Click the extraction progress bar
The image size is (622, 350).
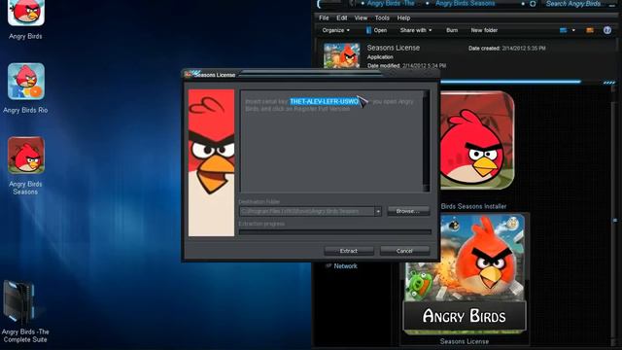(x=334, y=231)
